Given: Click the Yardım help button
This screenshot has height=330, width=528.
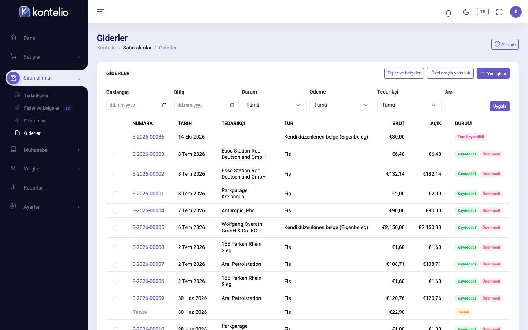Looking at the screenshot, I should pos(505,44).
